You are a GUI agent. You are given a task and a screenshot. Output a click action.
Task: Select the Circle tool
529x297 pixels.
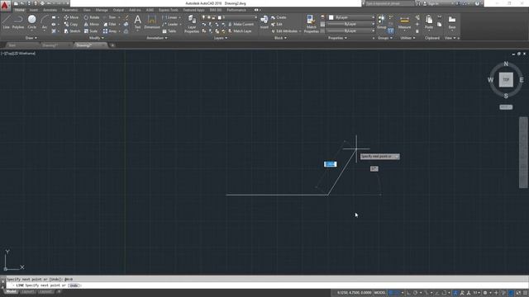coord(31,22)
